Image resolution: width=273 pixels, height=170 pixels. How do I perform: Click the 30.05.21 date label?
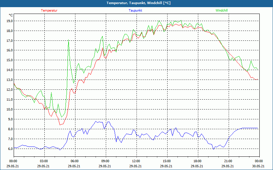[x=259, y=166]
